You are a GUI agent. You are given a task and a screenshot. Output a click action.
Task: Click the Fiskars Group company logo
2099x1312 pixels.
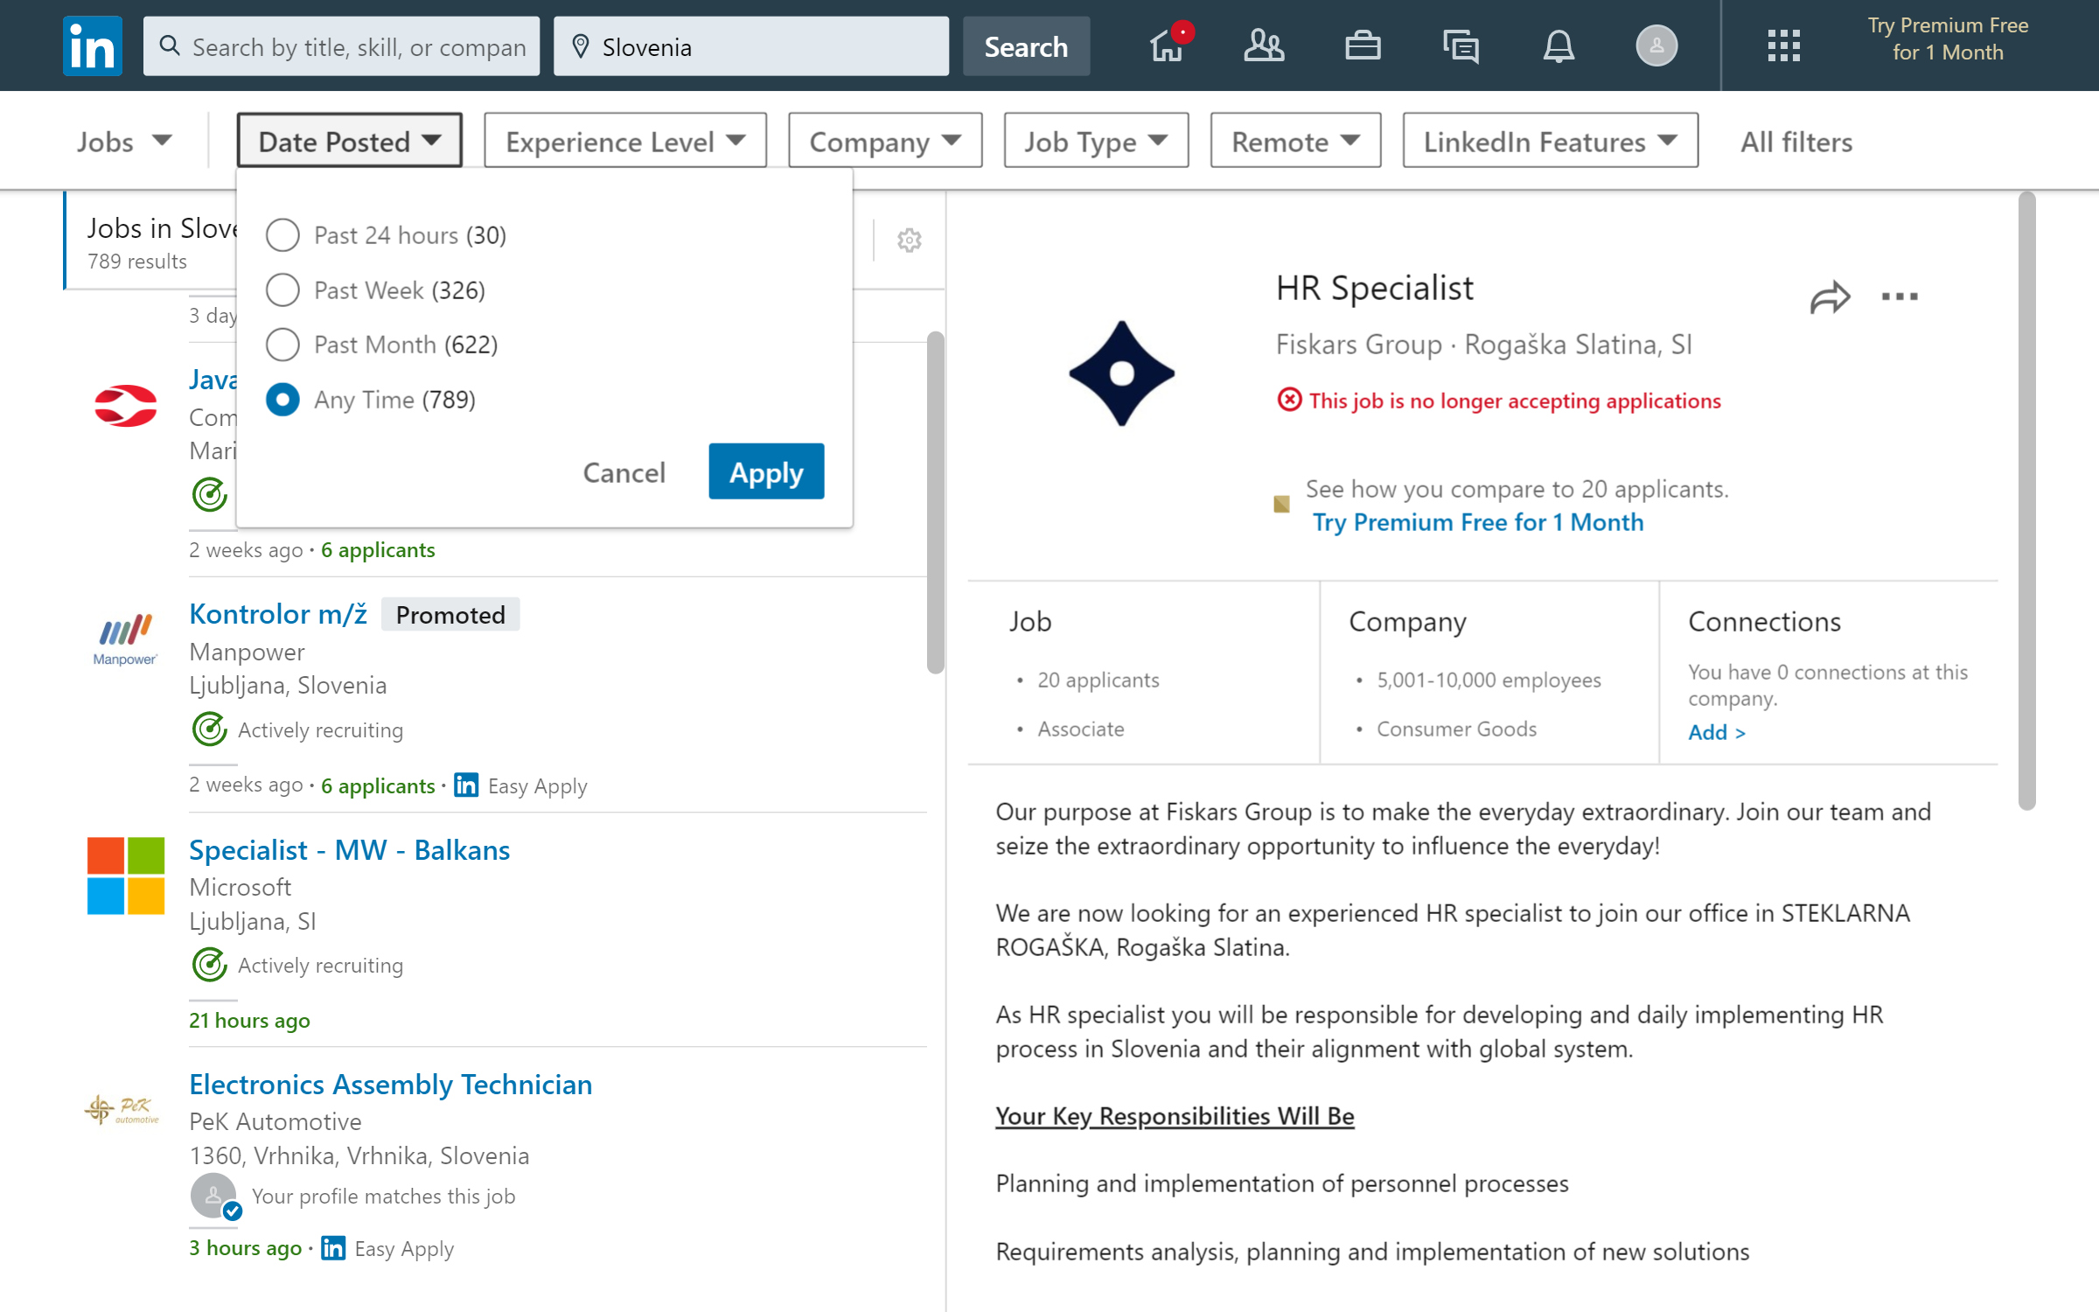pyautogui.click(x=1121, y=373)
